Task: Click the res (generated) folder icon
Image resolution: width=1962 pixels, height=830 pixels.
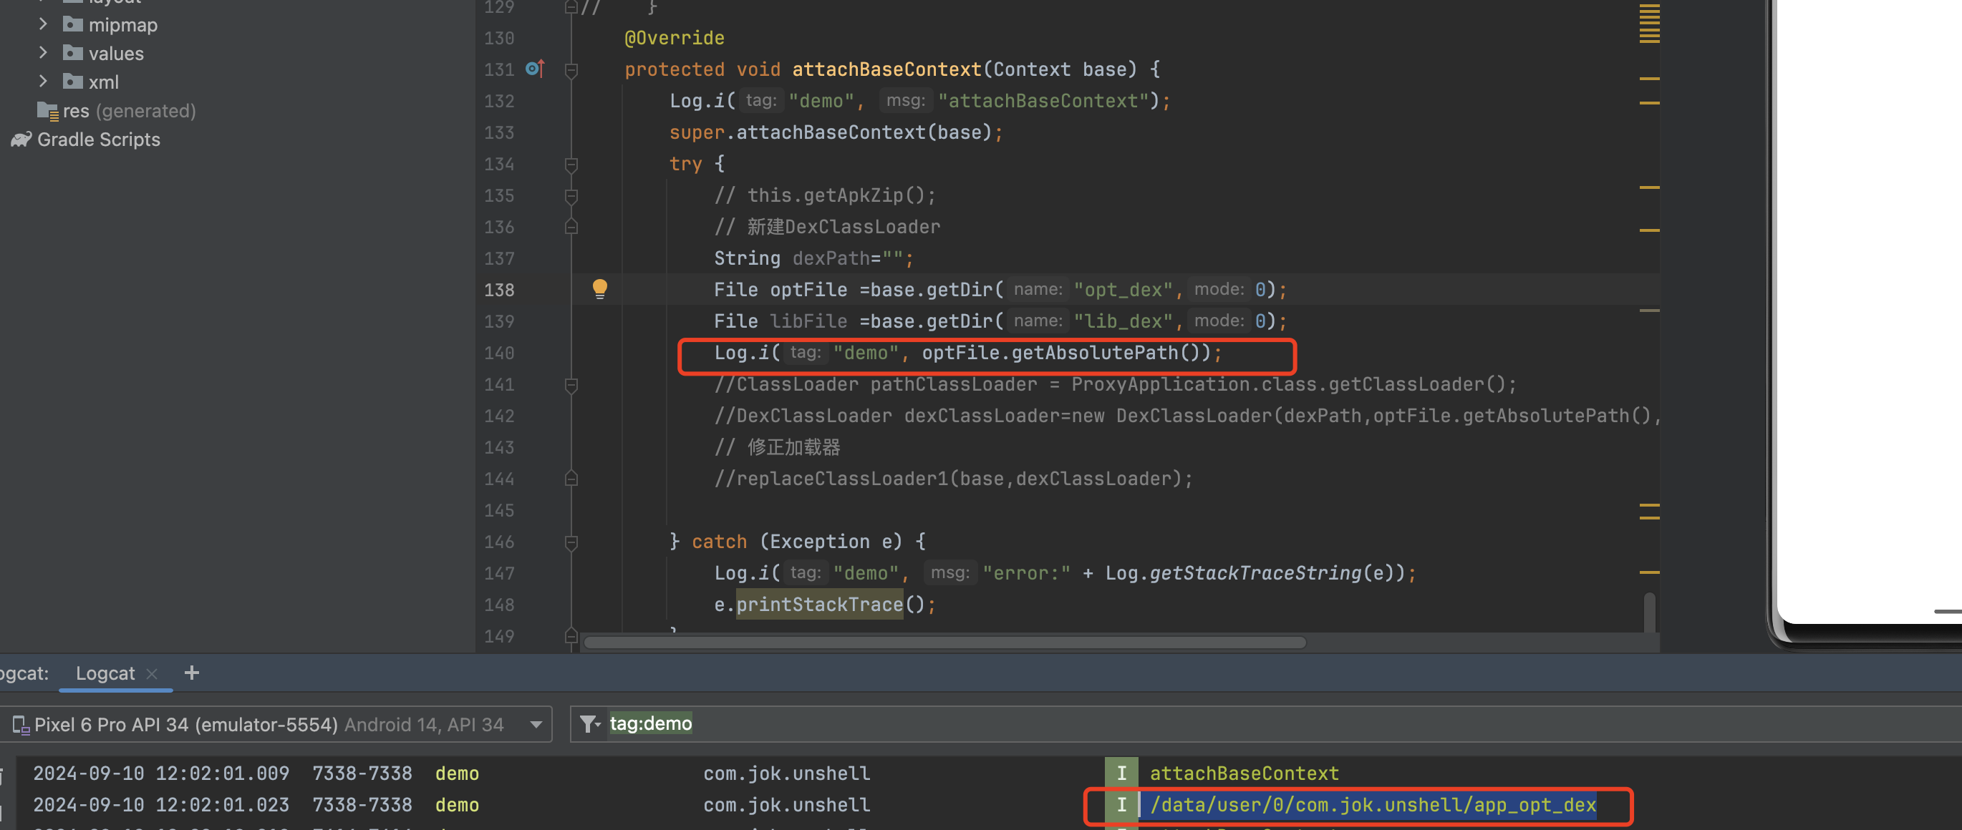Action: (47, 111)
